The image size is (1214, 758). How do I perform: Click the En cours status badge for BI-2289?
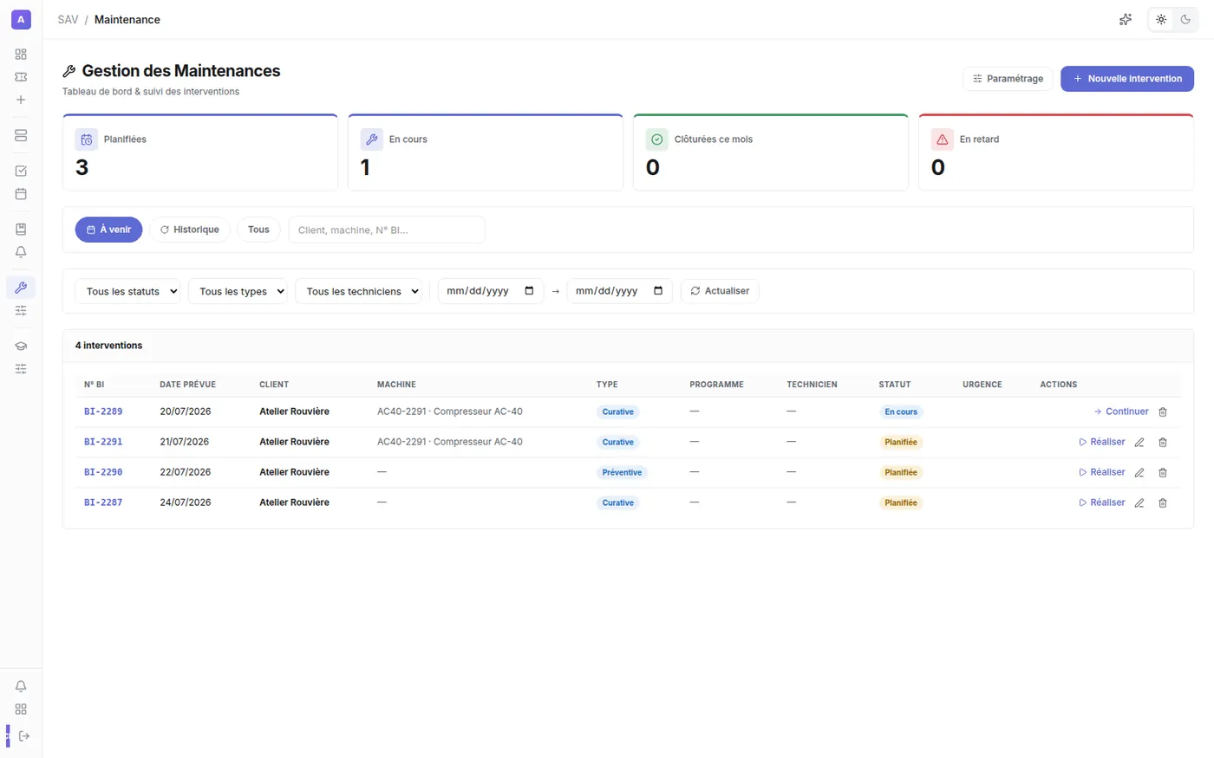[x=901, y=412]
